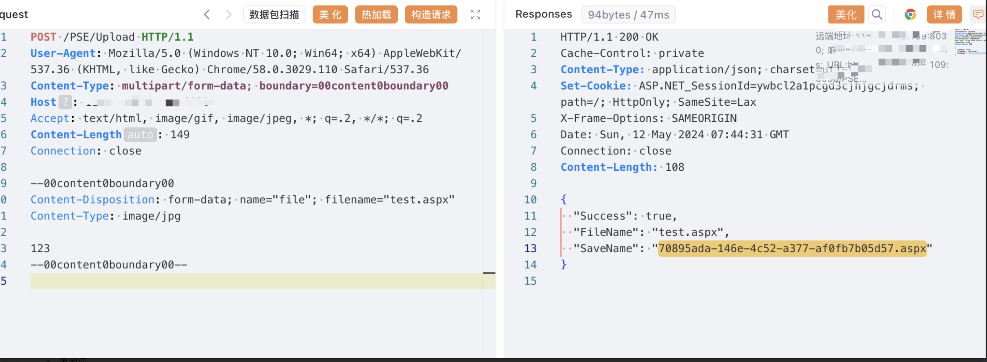
Task: Click the 详情 details button
Action: click(x=944, y=15)
